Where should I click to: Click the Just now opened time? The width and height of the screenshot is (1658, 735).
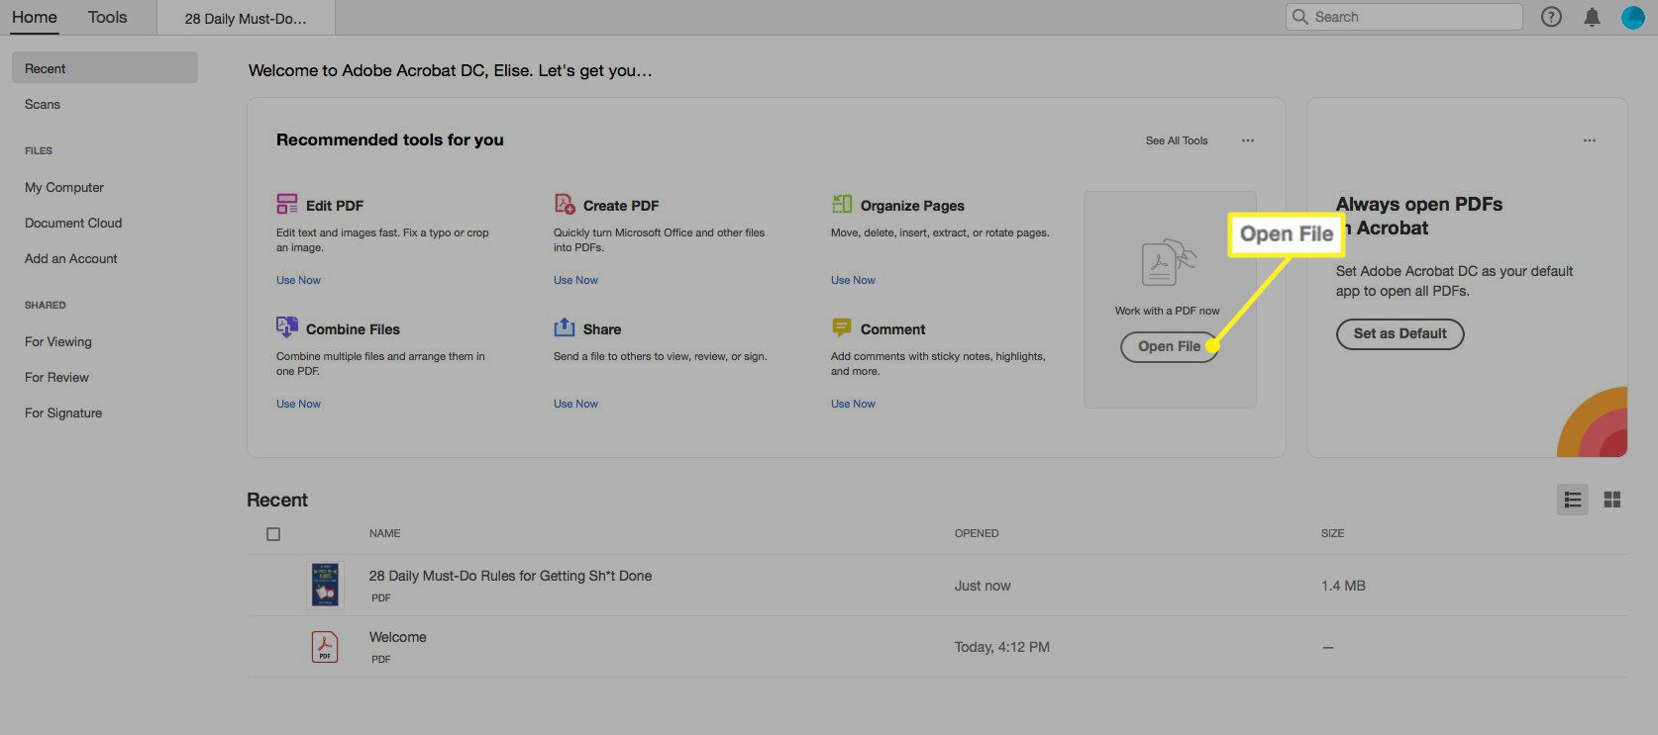(983, 586)
